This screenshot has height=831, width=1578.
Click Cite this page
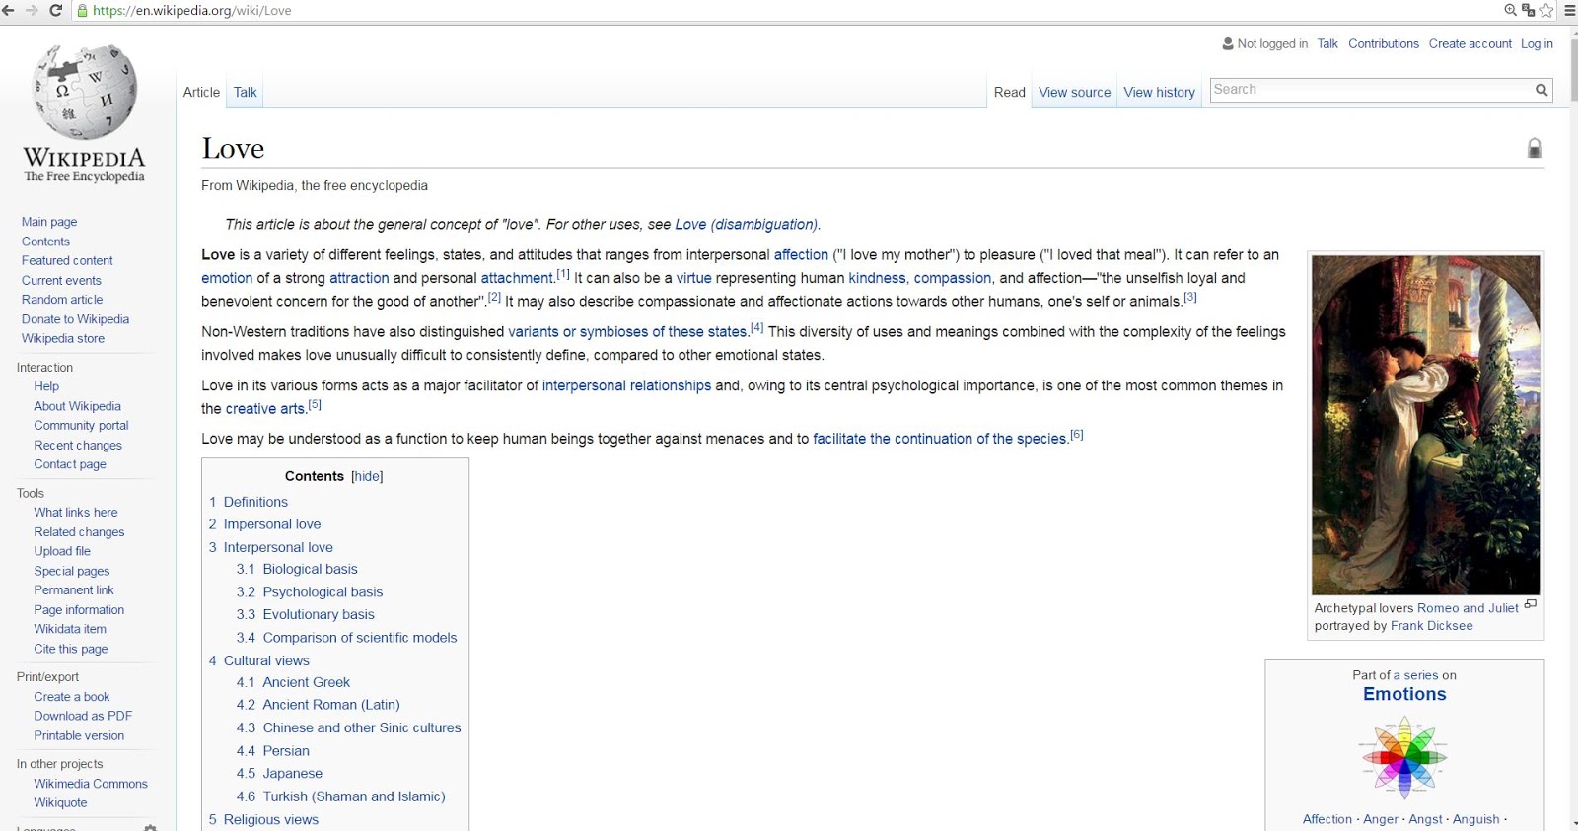[71, 649]
